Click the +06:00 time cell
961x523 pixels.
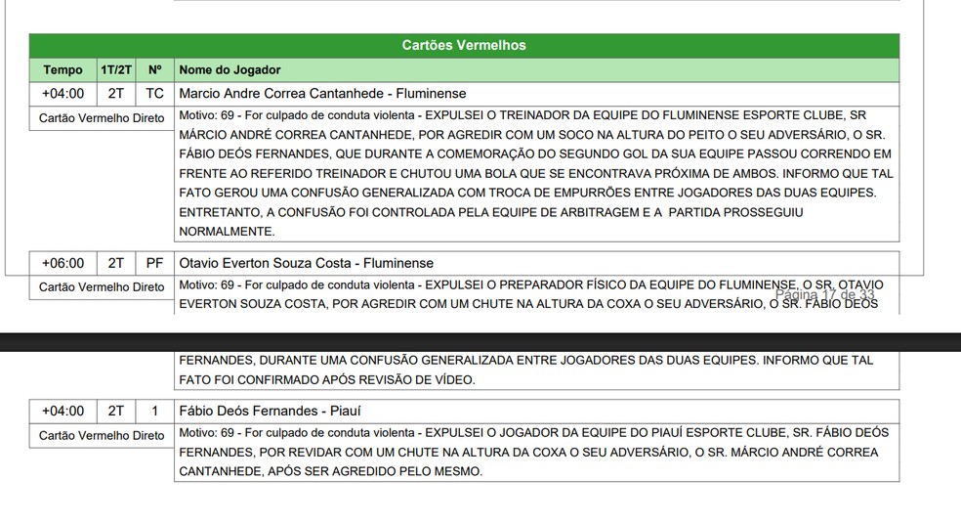63,263
